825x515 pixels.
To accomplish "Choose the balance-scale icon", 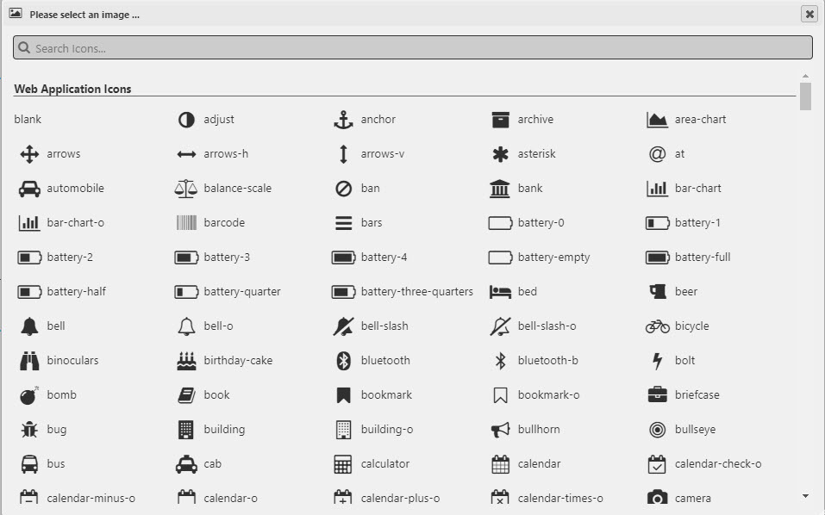I will pyautogui.click(x=184, y=188).
